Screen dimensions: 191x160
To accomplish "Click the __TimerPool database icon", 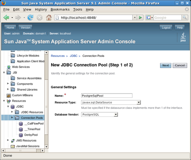I will point(21,129).
